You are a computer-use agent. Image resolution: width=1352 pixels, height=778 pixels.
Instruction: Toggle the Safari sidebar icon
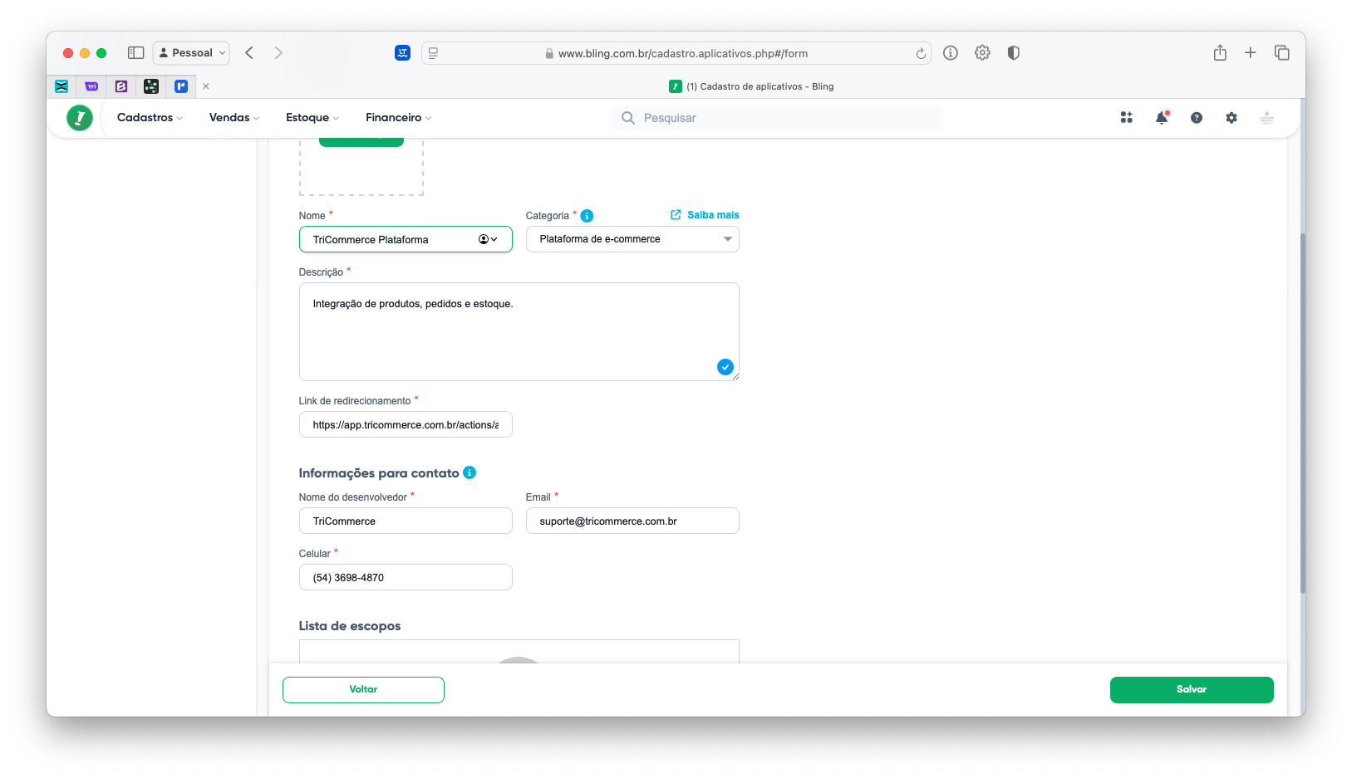point(135,52)
